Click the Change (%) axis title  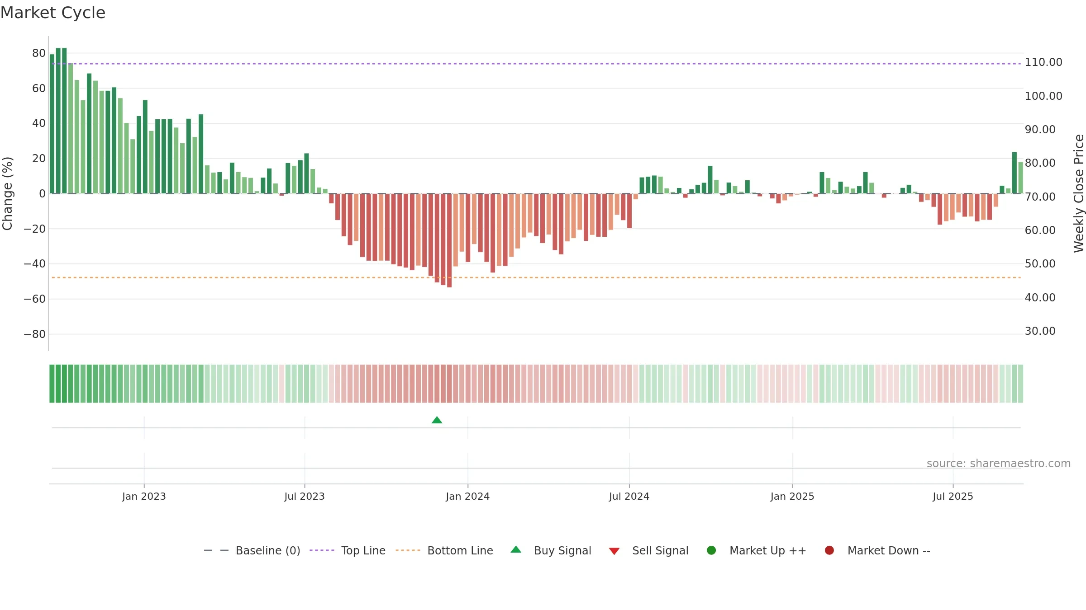point(7,193)
